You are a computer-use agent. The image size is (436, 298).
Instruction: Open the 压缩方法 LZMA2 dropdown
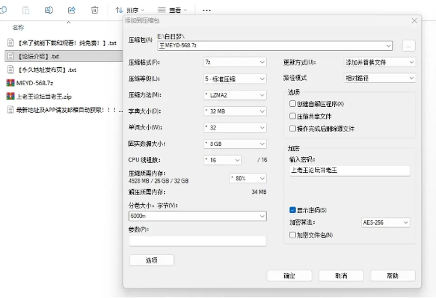pos(235,95)
